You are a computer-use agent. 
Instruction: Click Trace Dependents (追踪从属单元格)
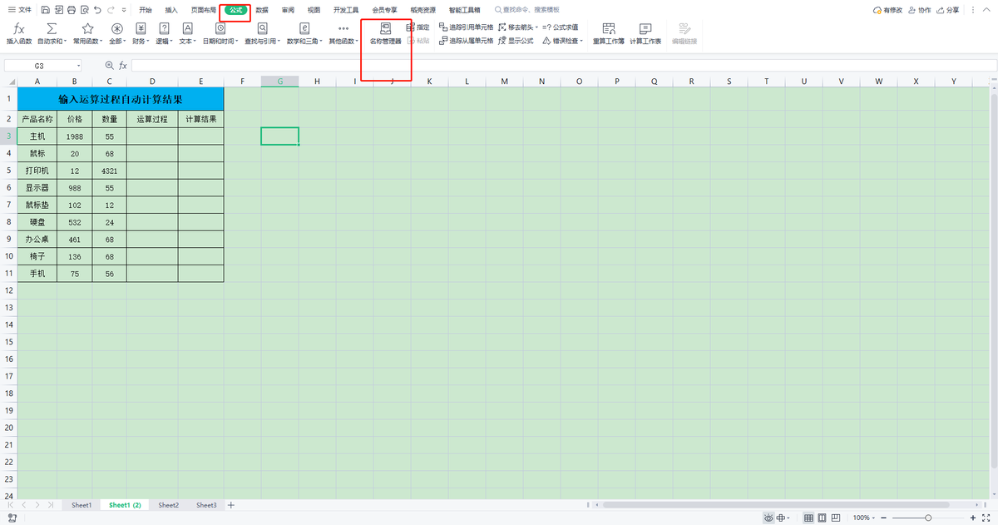tap(466, 40)
